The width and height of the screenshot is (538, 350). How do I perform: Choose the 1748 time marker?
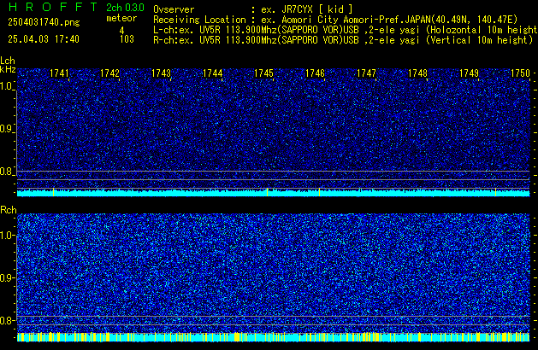[x=417, y=73]
